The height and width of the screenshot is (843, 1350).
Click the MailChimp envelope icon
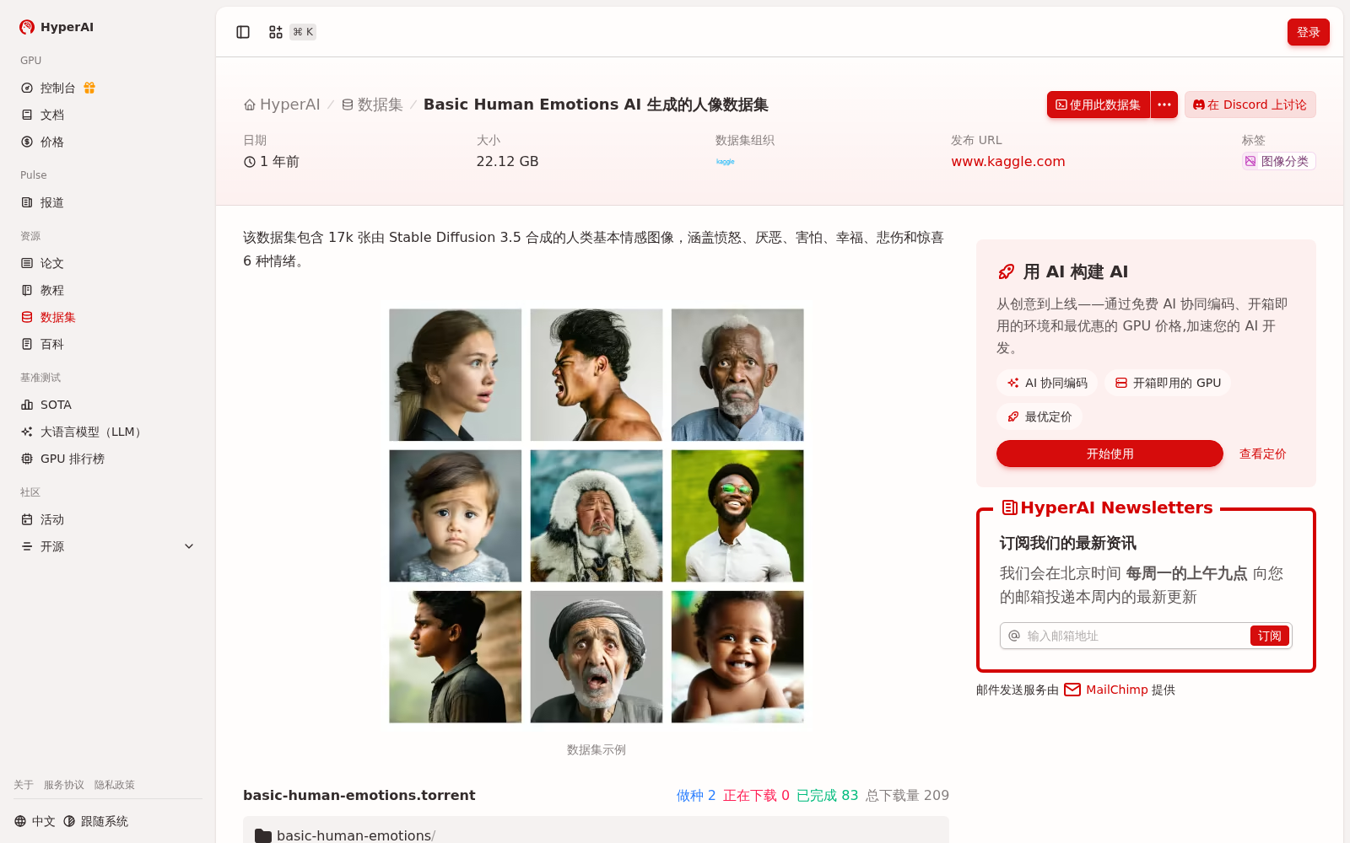(x=1072, y=690)
